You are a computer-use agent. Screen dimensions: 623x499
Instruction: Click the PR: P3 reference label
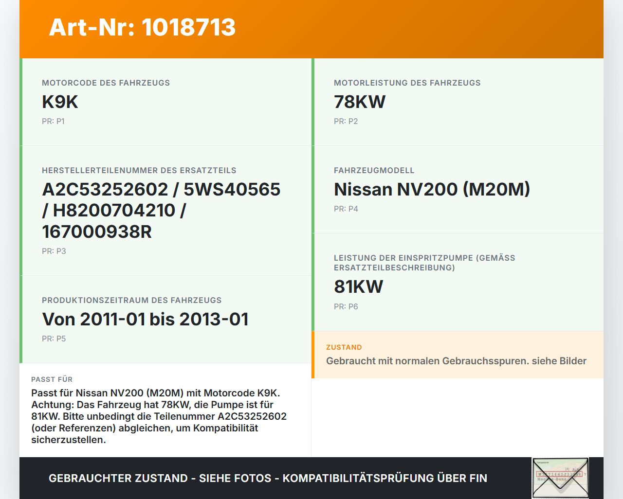pos(54,251)
